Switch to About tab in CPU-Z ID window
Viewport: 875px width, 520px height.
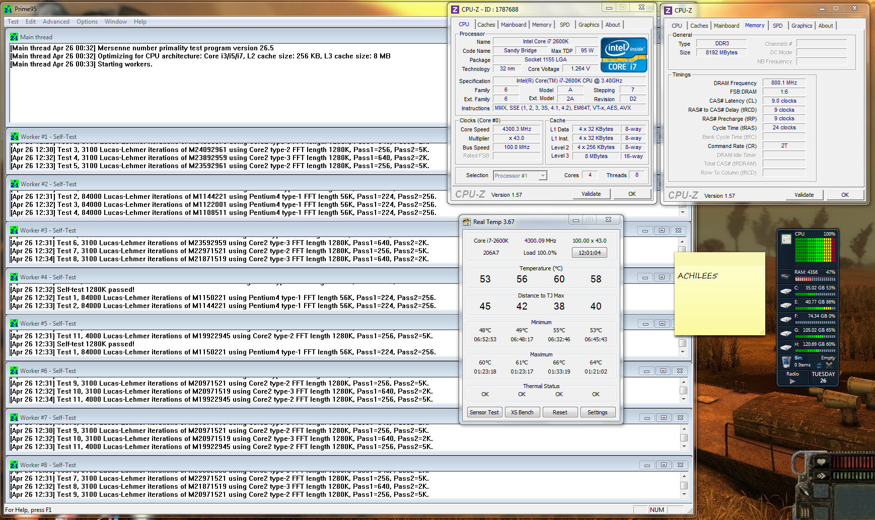pyautogui.click(x=613, y=25)
